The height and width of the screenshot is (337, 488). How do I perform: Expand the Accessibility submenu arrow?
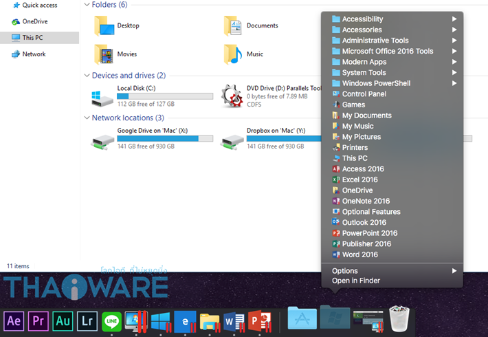click(454, 19)
